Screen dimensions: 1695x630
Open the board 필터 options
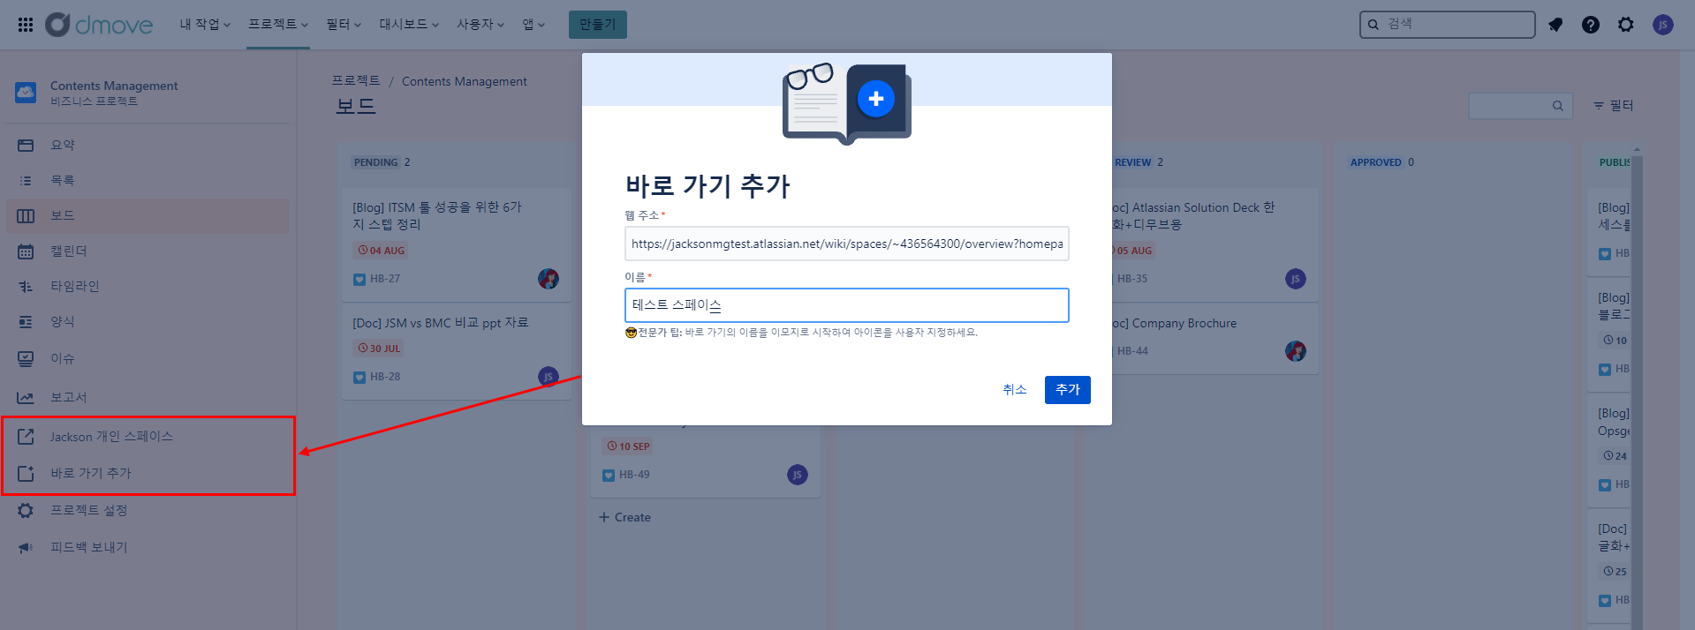[1614, 106]
